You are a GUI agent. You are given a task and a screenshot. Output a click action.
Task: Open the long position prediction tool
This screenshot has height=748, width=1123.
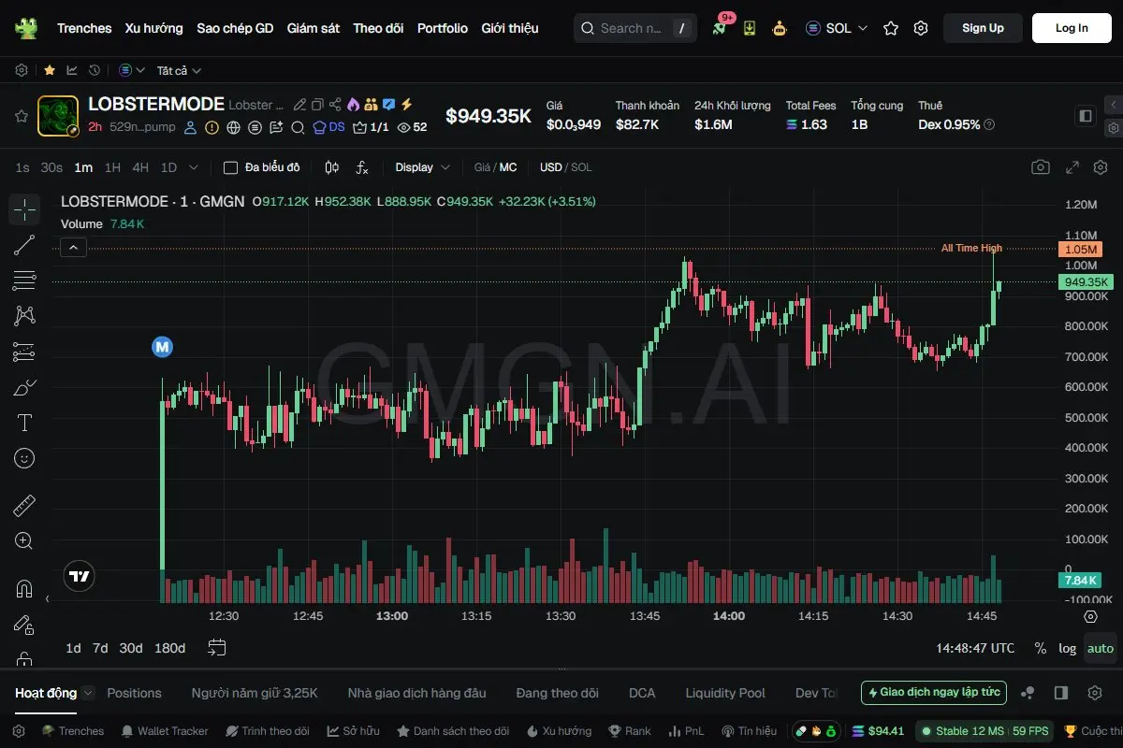[x=24, y=352]
